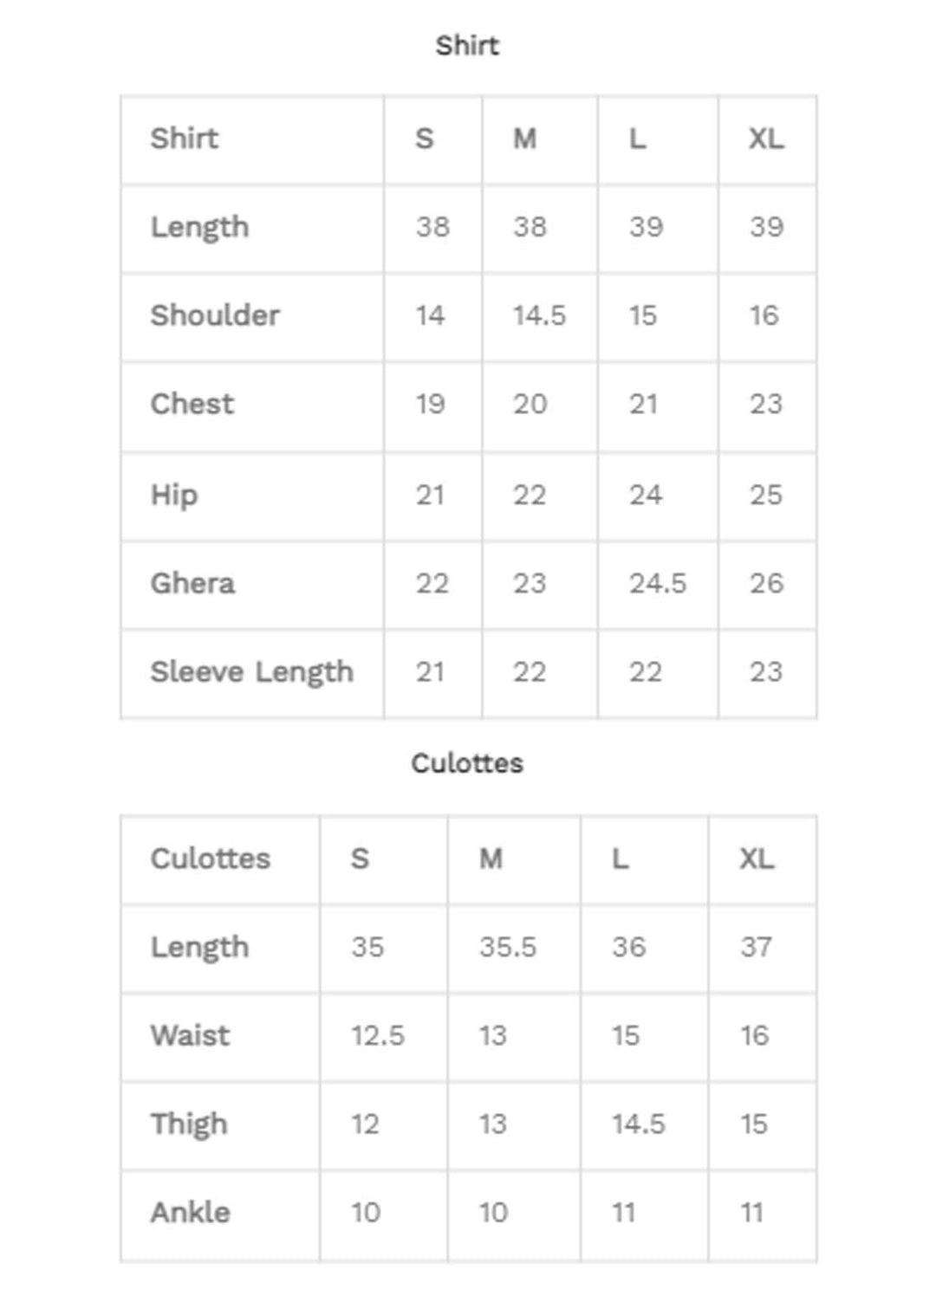This screenshot has height=1302, width=936.
Task: Select the culottes length value 37 for XL
Action: [756, 947]
